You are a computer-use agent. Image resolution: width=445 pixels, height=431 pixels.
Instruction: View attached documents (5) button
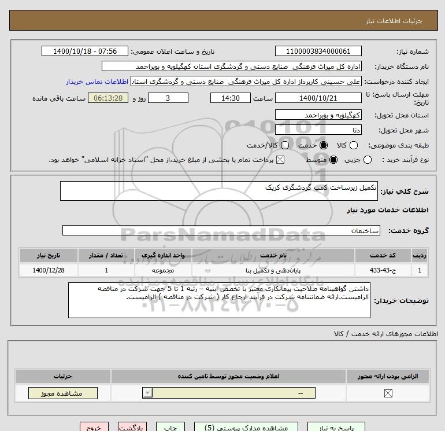(246, 427)
